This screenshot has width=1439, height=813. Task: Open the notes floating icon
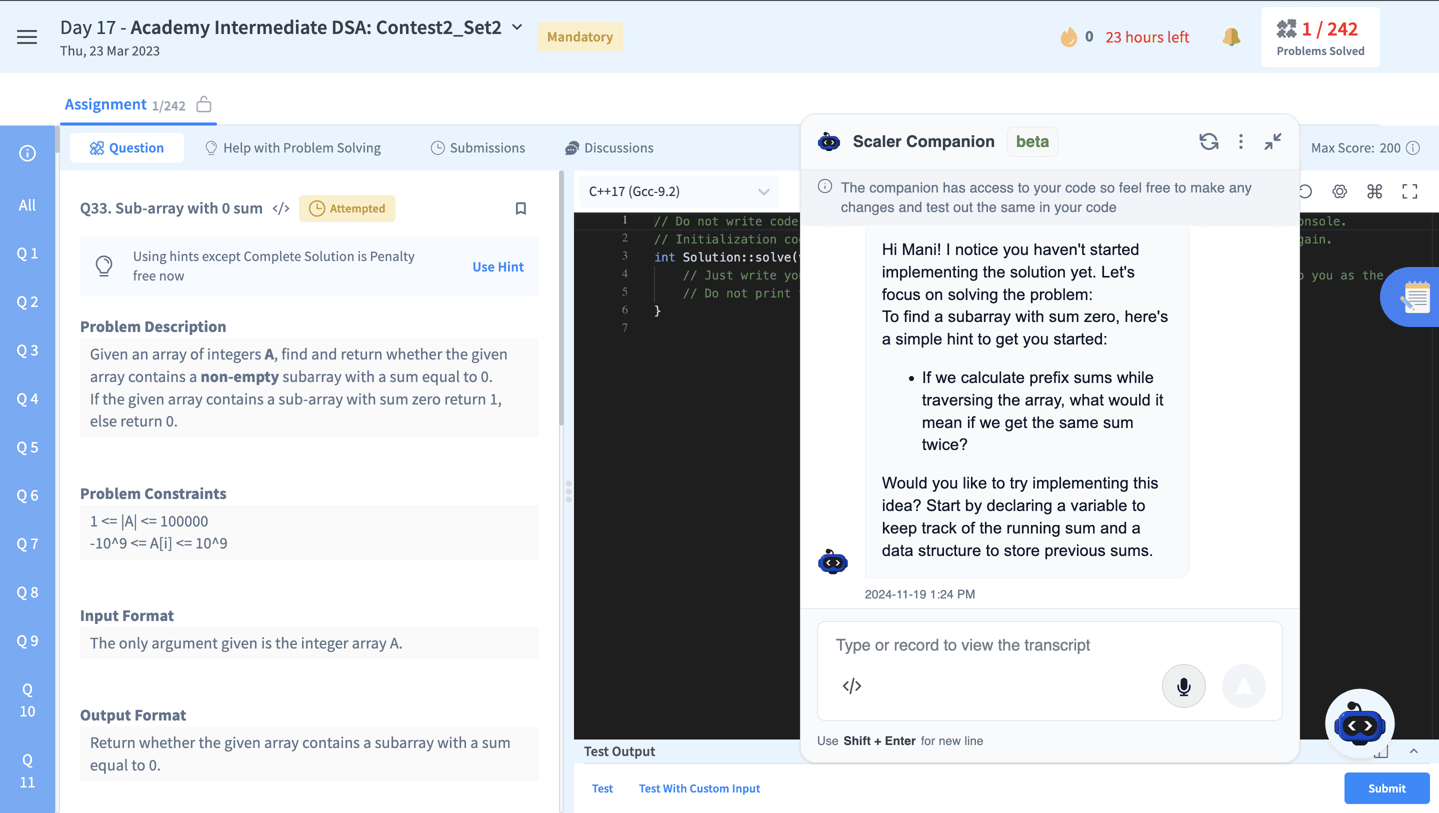[x=1415, y=296]
